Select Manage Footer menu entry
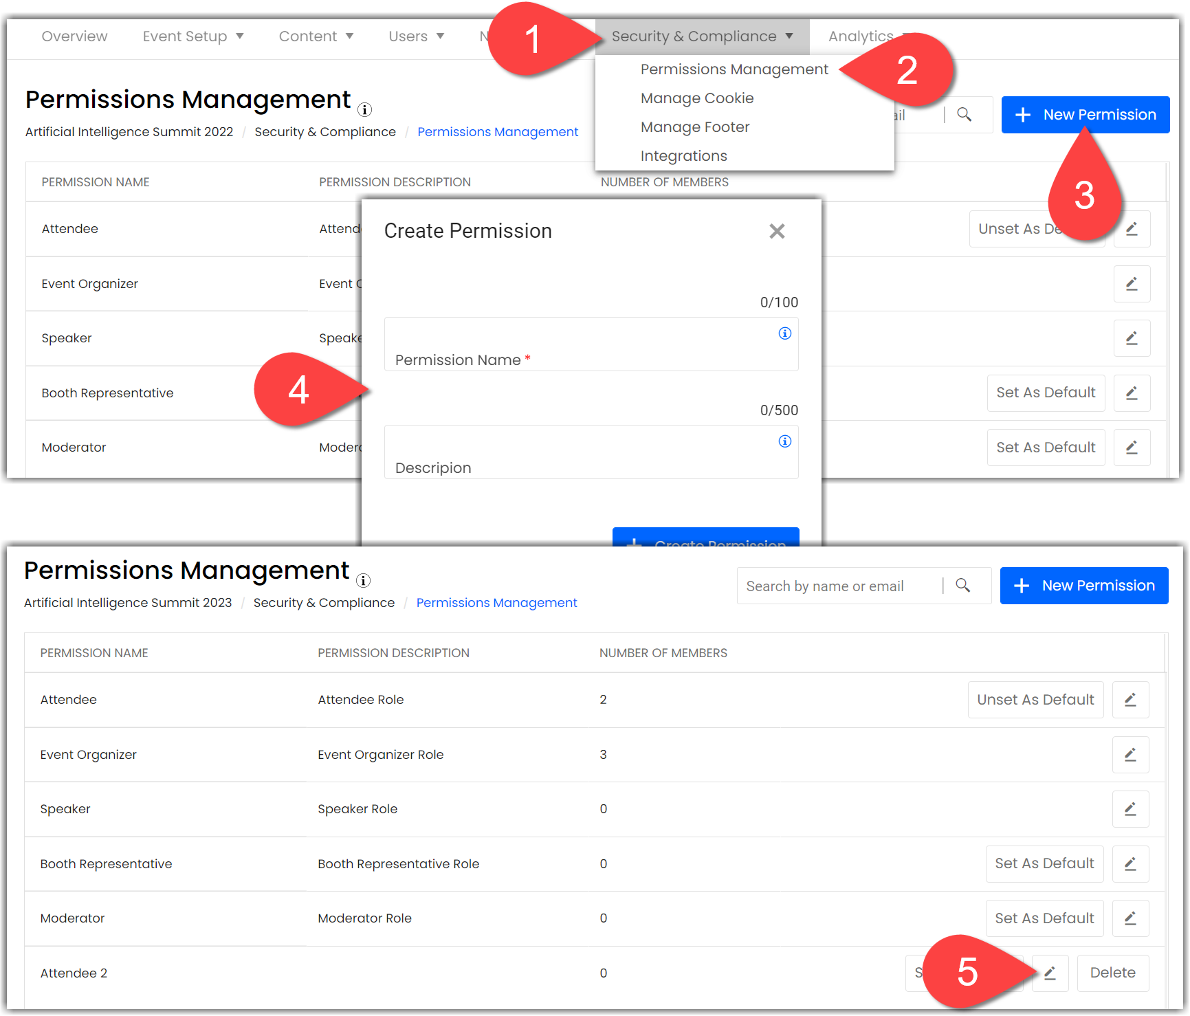Viewport: 1190px width, 1016px height. point(695,127)
